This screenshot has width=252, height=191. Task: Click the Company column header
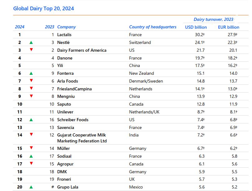(x=66, y=27)
